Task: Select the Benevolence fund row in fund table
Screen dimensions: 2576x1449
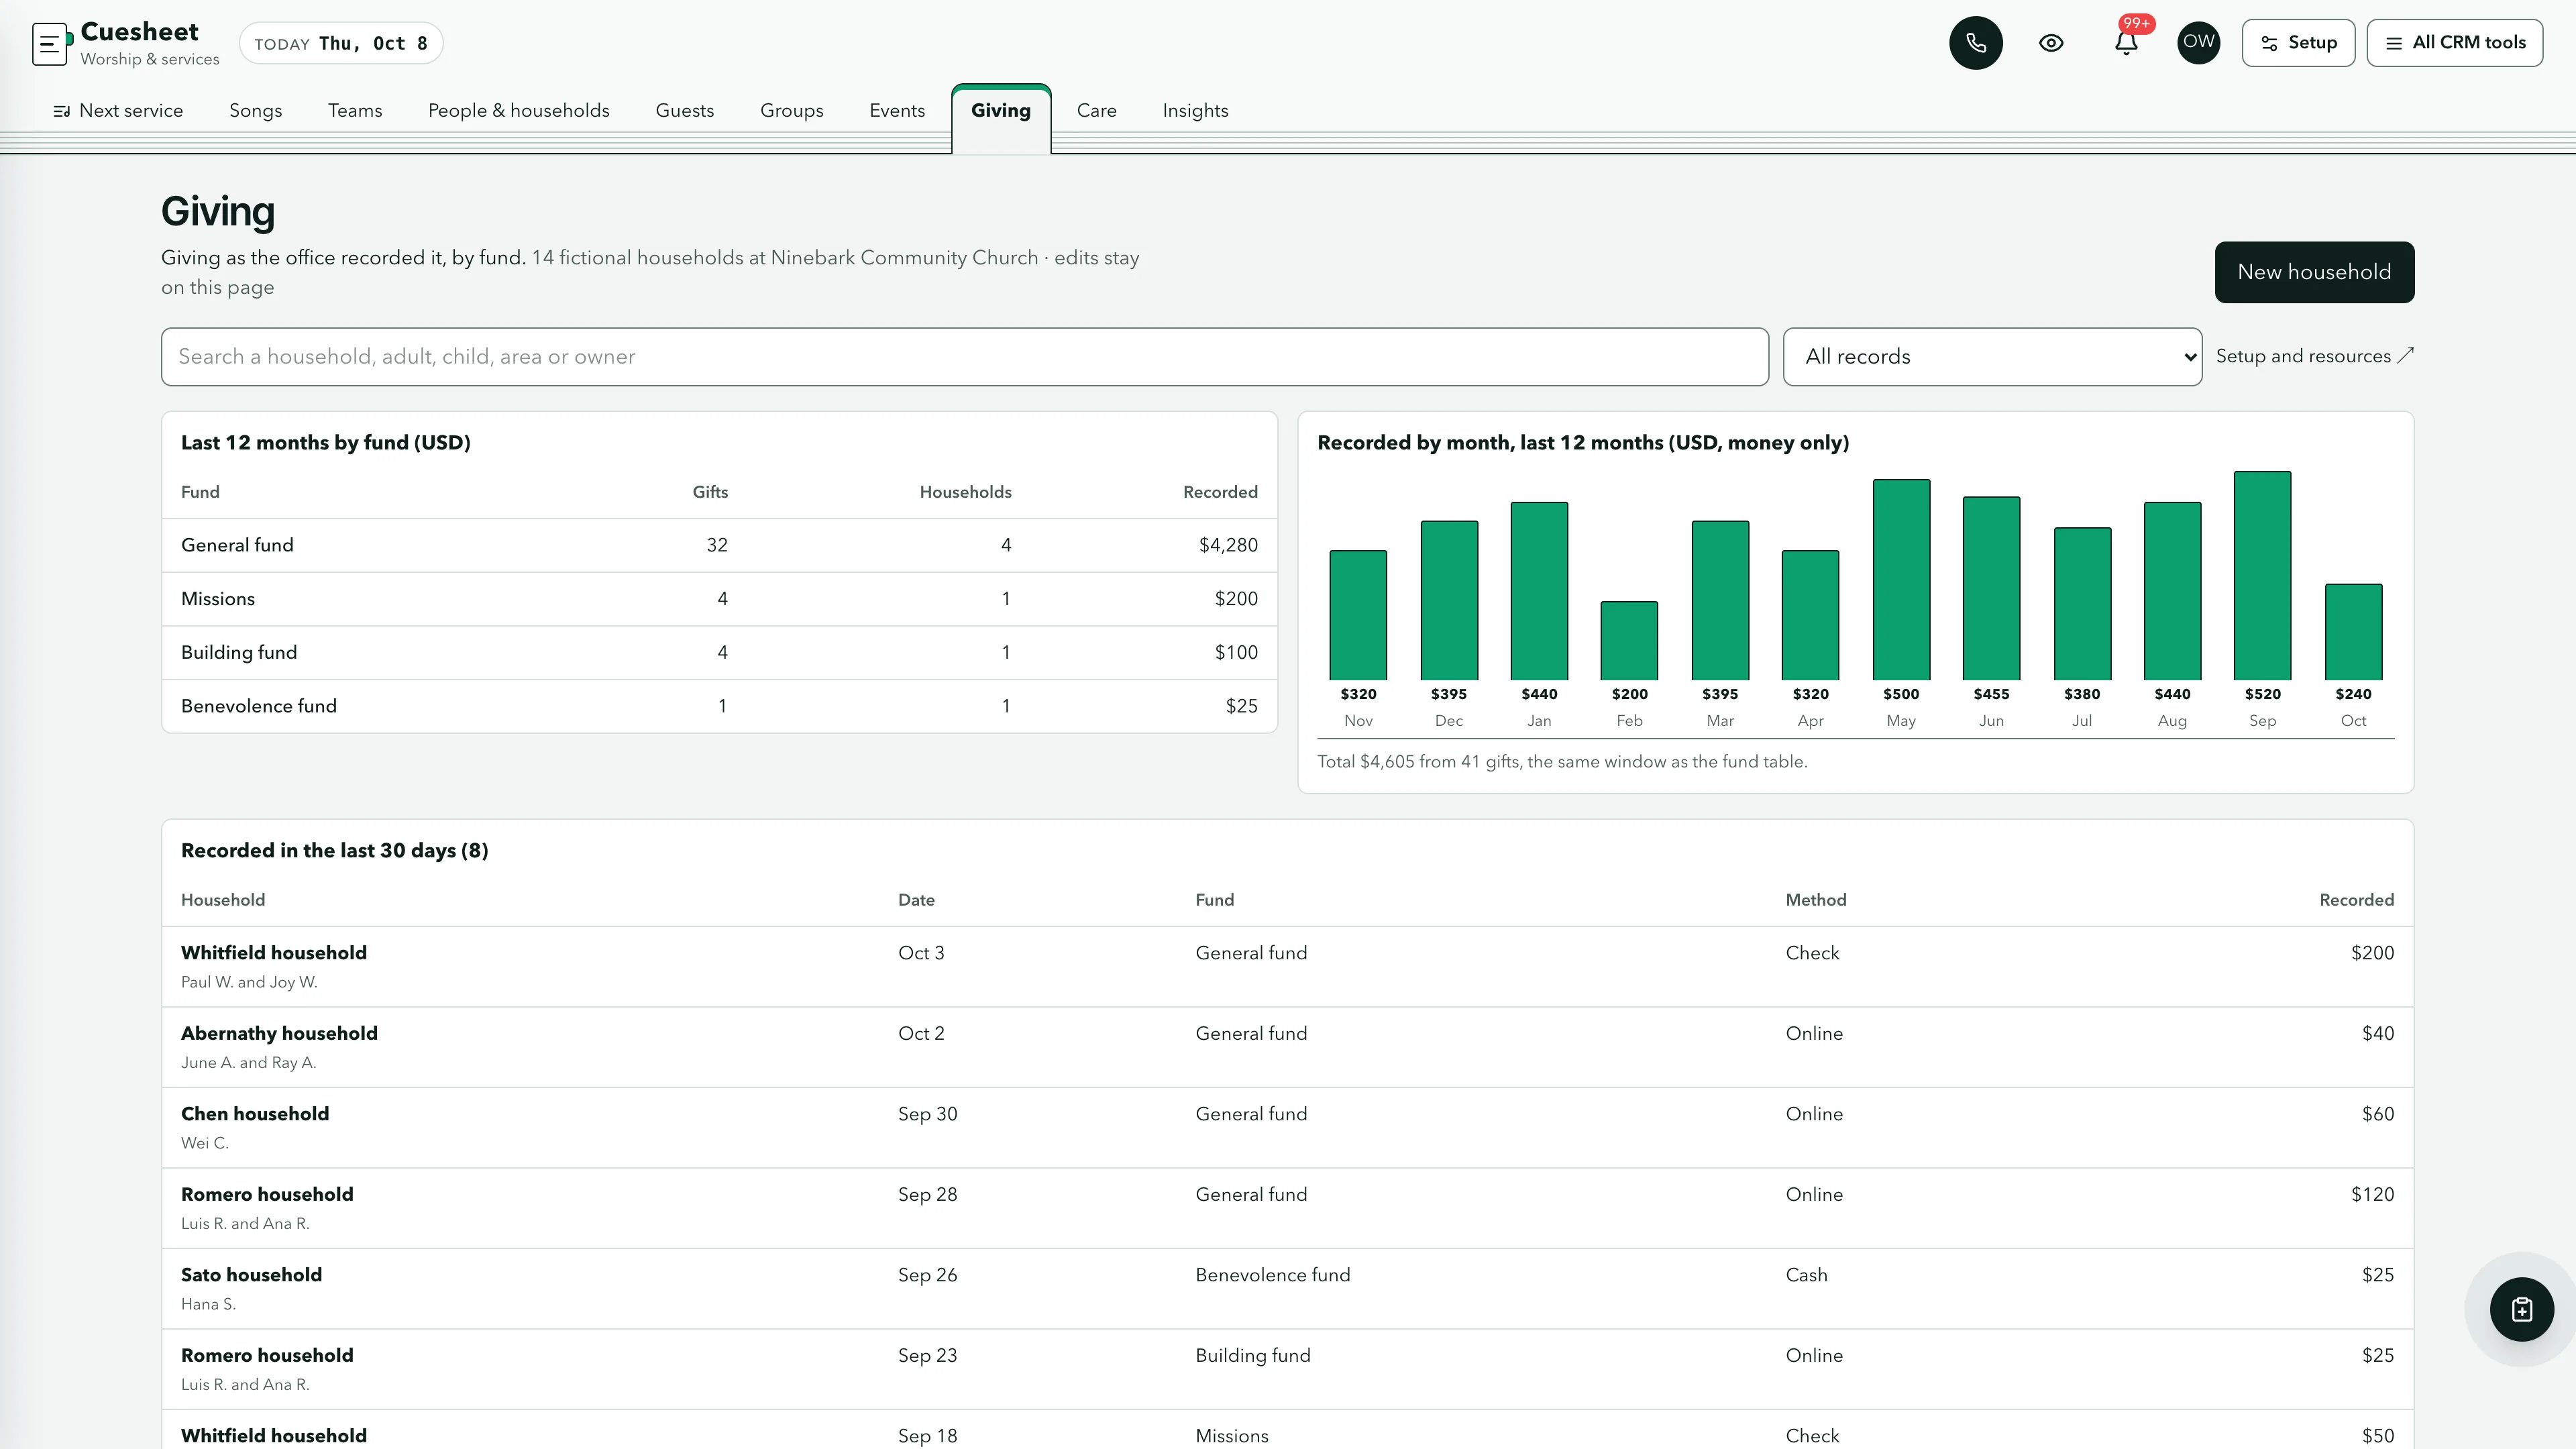Action: pyautogui.click(x=719, y=706)
